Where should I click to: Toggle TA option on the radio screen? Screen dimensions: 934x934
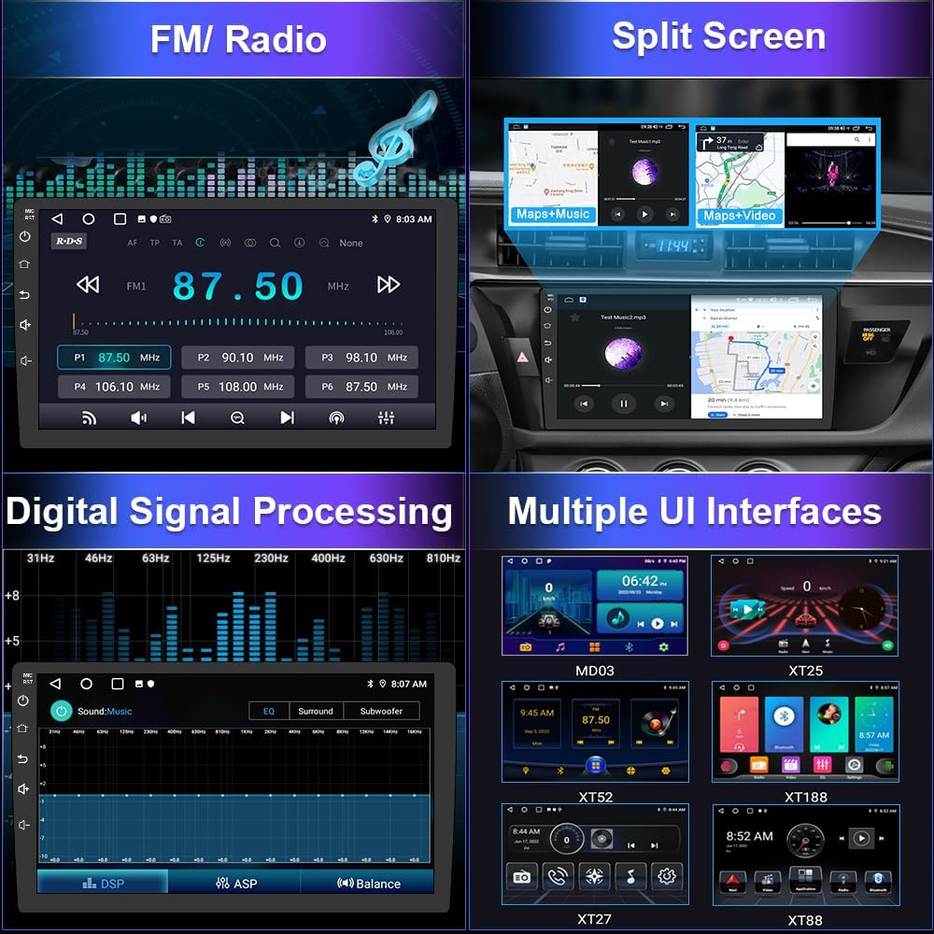point(177,243)
